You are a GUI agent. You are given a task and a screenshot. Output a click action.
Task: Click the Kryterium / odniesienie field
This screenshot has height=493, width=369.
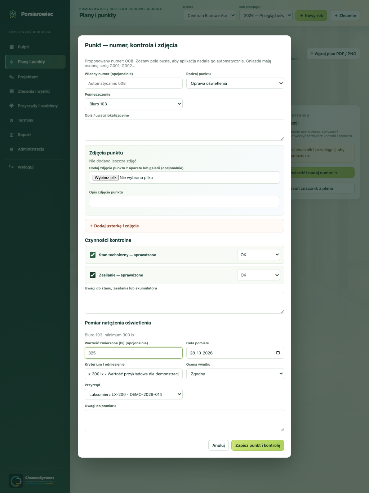pos(134,374)
